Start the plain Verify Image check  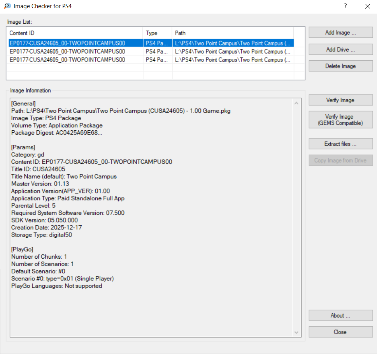click(340, 100)
